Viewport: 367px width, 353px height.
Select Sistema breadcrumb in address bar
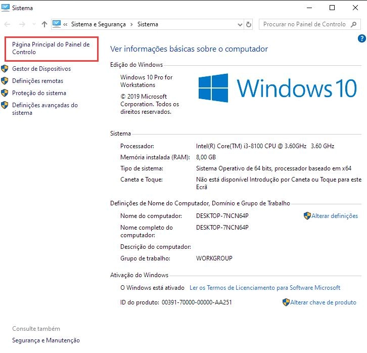click(148, 24)
